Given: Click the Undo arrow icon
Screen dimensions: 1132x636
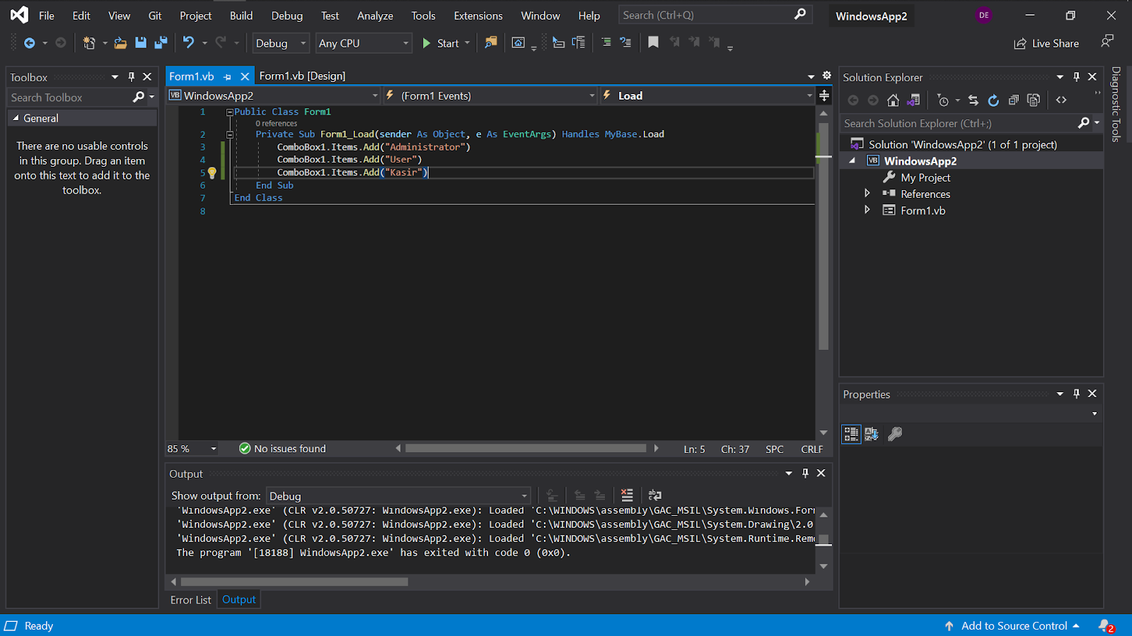Looking at the screenshot, I should [188, 42].
